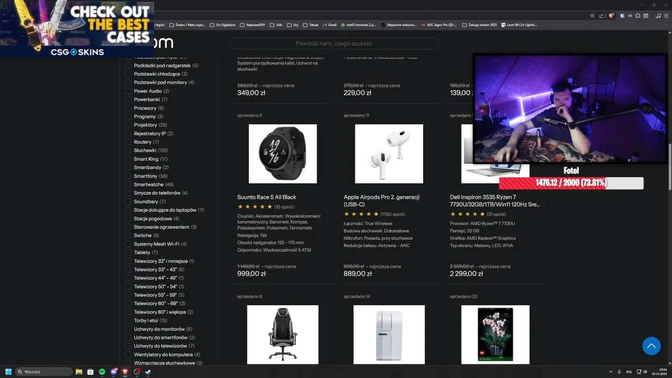Click the zoom magnifier icon in address bar

pos(593,16)
